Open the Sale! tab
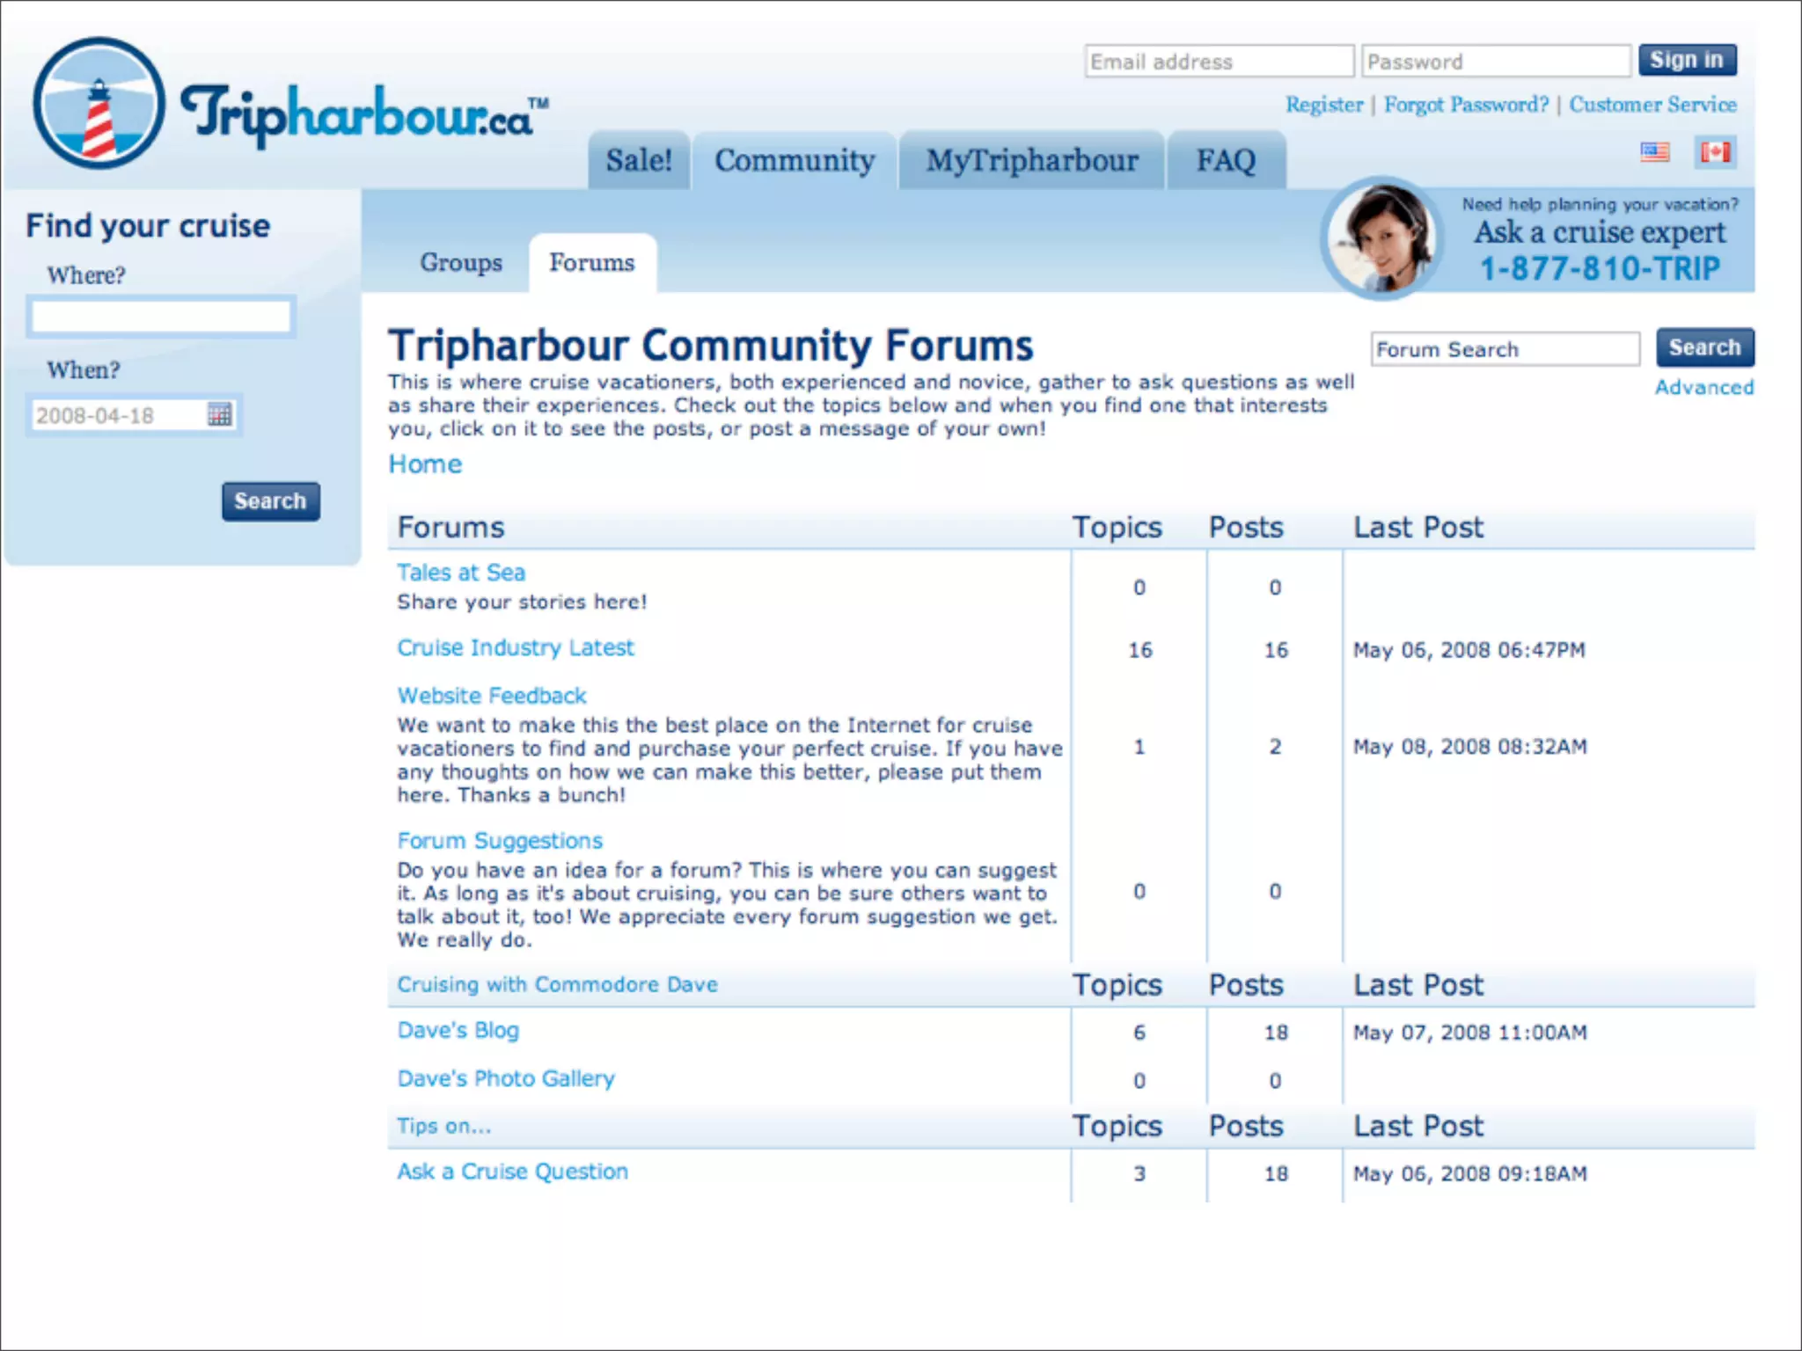Viewport: 1802px width, 1351px height. coord(639,160)
